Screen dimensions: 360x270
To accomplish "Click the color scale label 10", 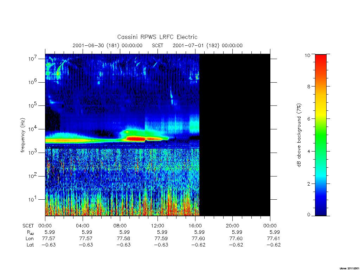I will [x=307, y=55].
